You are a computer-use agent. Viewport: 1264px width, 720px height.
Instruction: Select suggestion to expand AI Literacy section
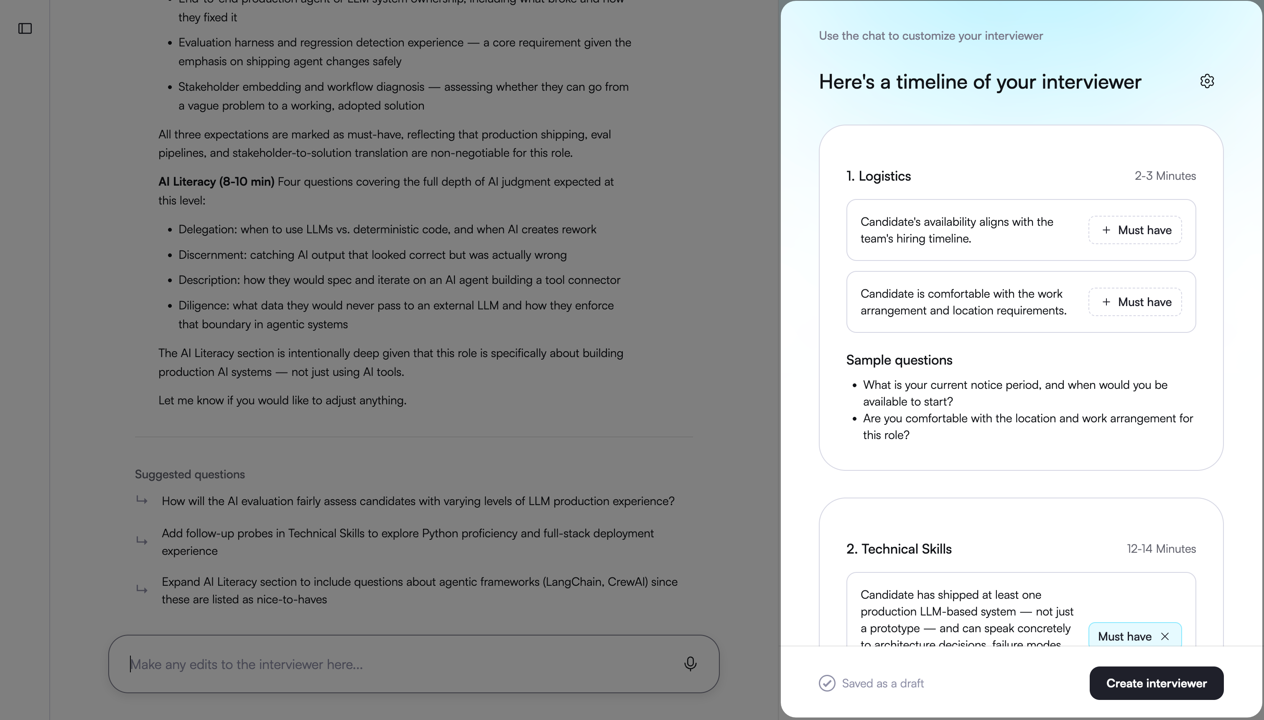[x=420, y=590]
